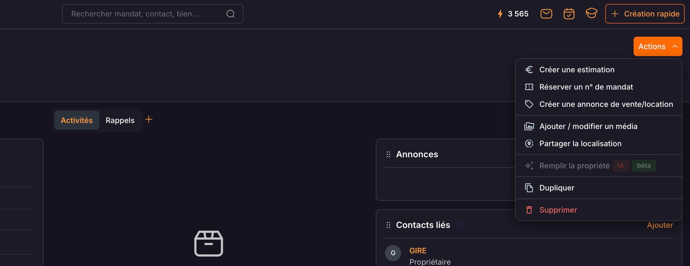The width and height of the screenshot is (690, 266).
Task: Choose Réserver un n° de mandat
Action: [x=598, y=87]
